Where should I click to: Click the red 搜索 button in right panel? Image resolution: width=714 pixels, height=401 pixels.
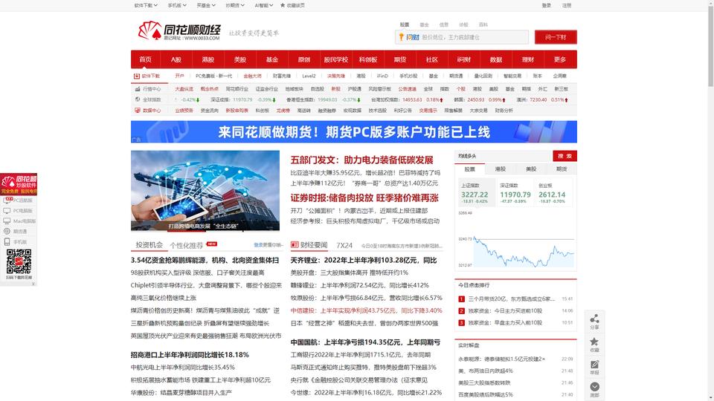tap(565, 156)
